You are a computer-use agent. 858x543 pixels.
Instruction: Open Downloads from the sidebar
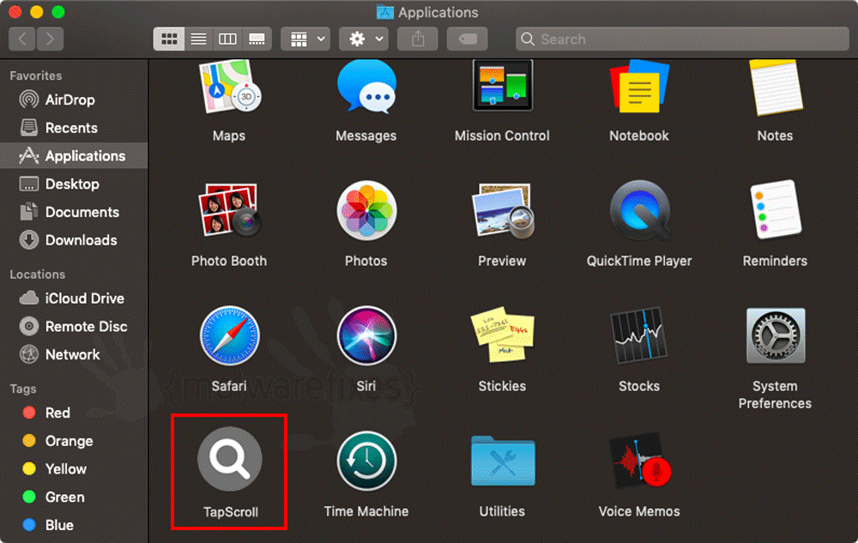[x=74, y=240]
